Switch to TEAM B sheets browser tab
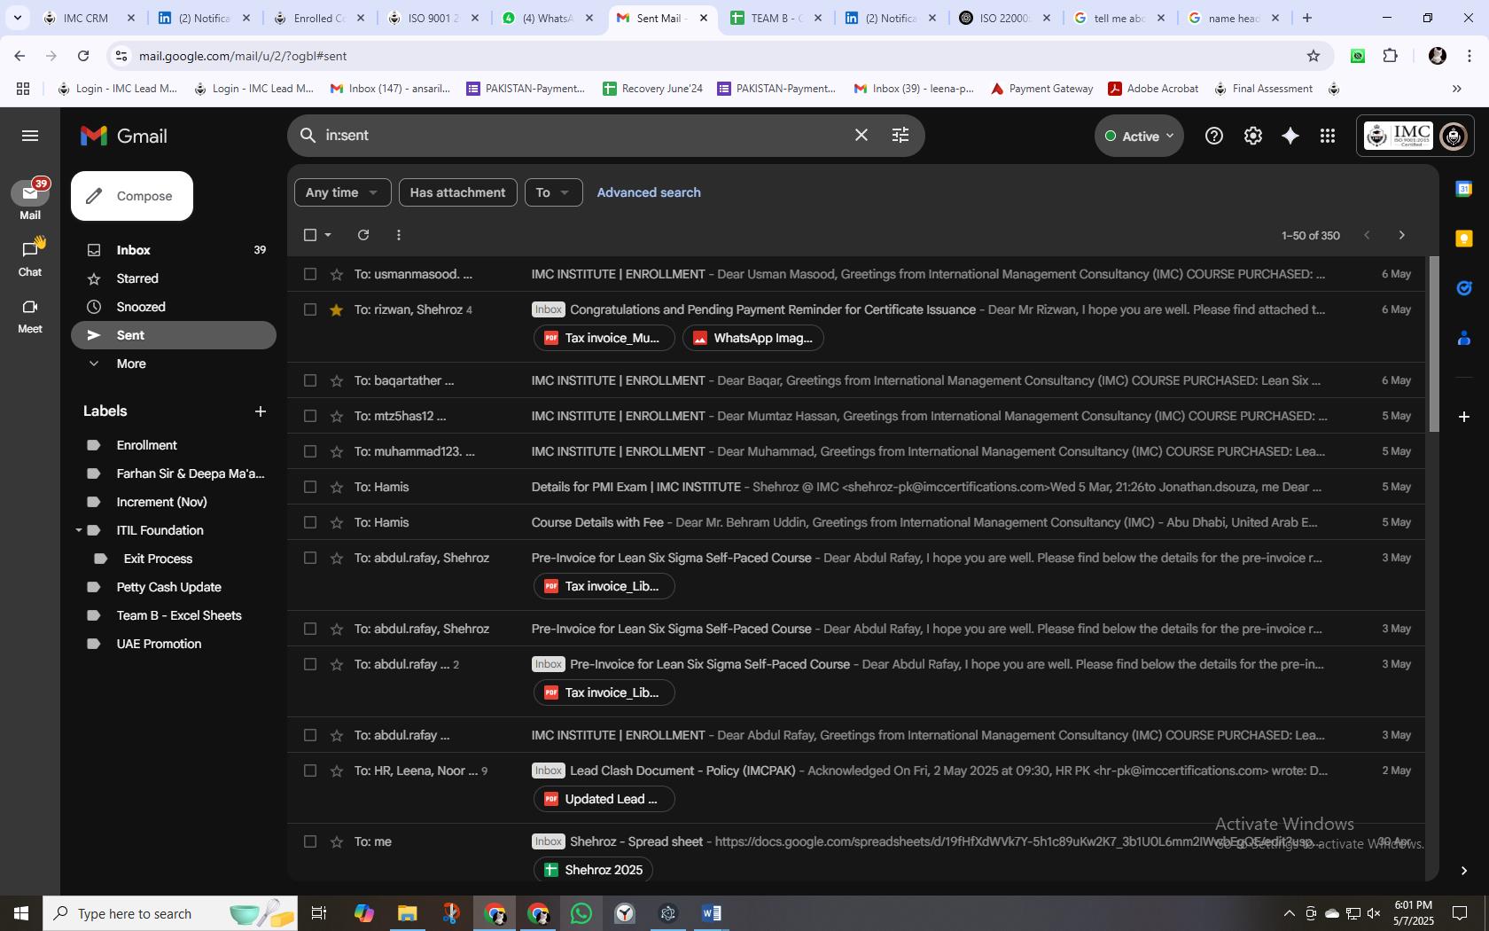The image size is (1489, 931). (776, 18)
